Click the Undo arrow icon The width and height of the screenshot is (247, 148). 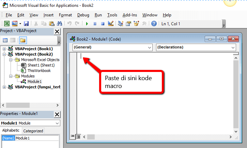pyautogui.click(x=69, y=24)
